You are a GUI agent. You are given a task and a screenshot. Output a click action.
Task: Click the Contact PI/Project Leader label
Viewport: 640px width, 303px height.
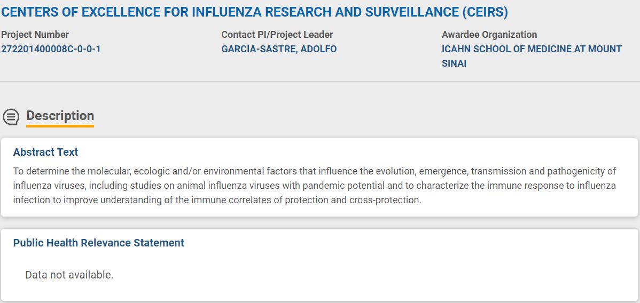[x=277, y=35]
